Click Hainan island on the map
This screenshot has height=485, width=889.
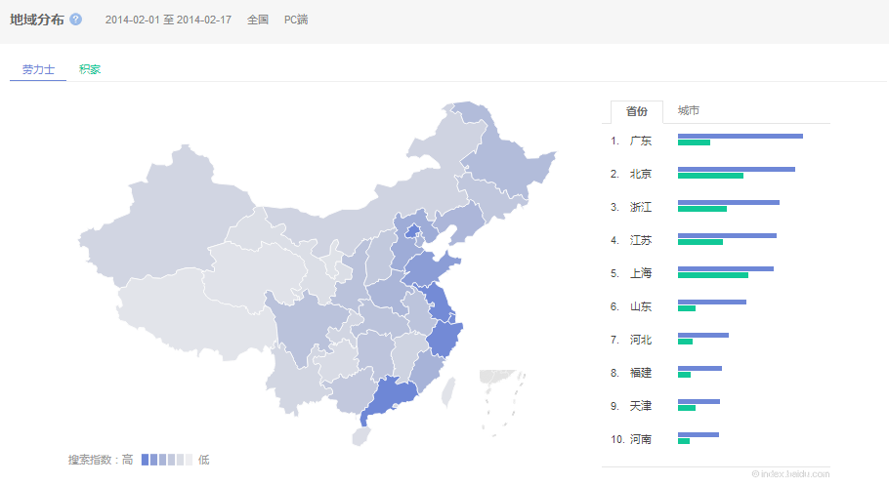[361, 435]
